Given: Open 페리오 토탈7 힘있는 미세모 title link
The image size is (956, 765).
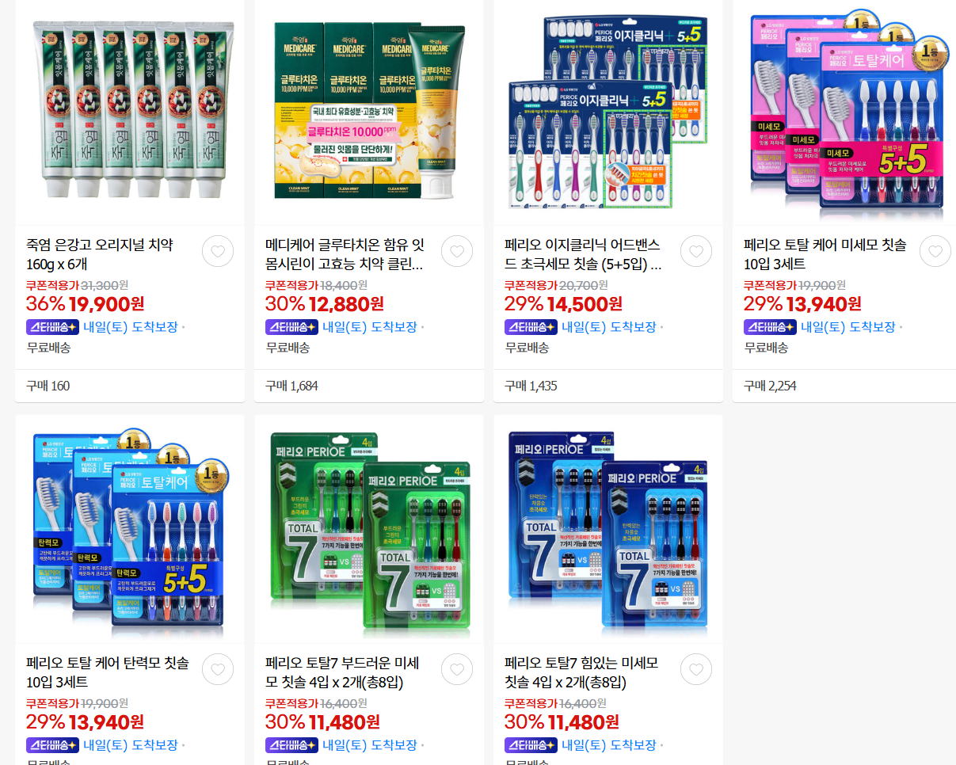Looking at the screenshot, I should coord(581,672).
